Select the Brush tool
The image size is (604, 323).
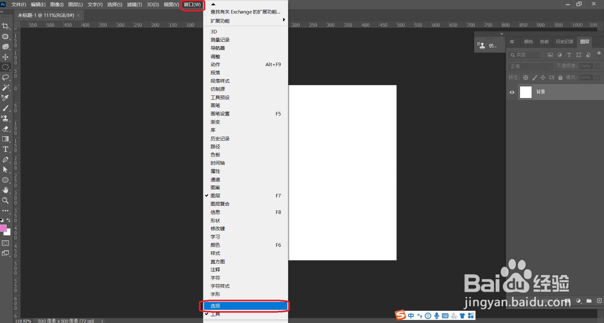click(5, 108)
